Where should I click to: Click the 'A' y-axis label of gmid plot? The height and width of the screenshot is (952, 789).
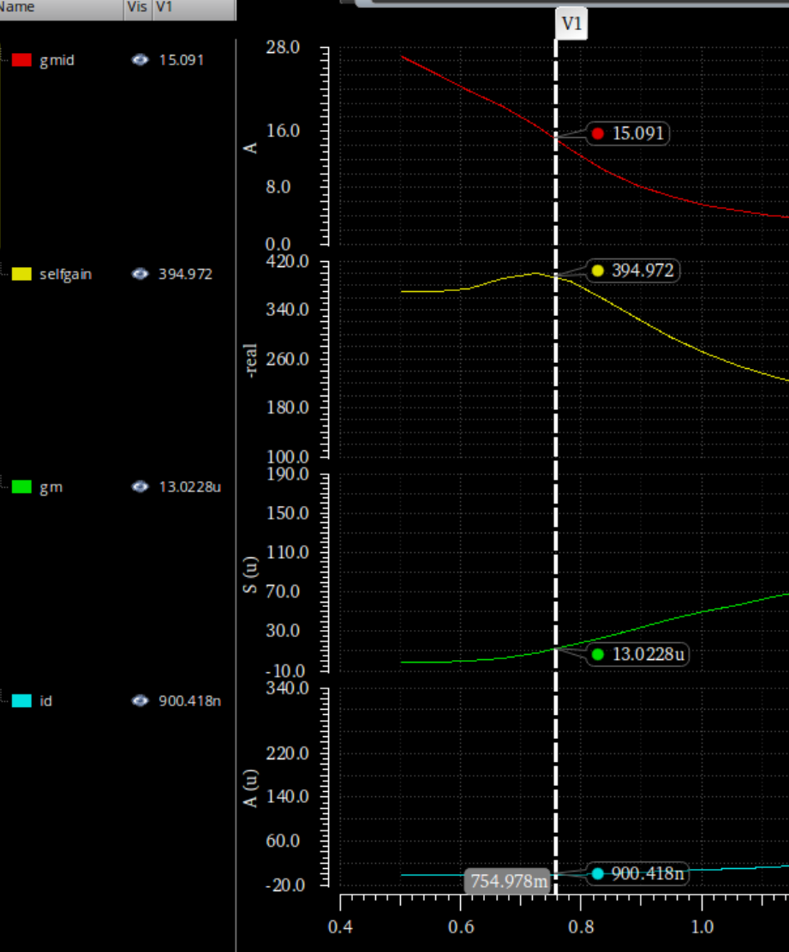pos(250,148)
